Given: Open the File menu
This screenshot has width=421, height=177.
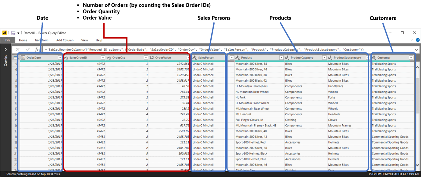Looking at the screenshot, I should click(x=8, y=40).
